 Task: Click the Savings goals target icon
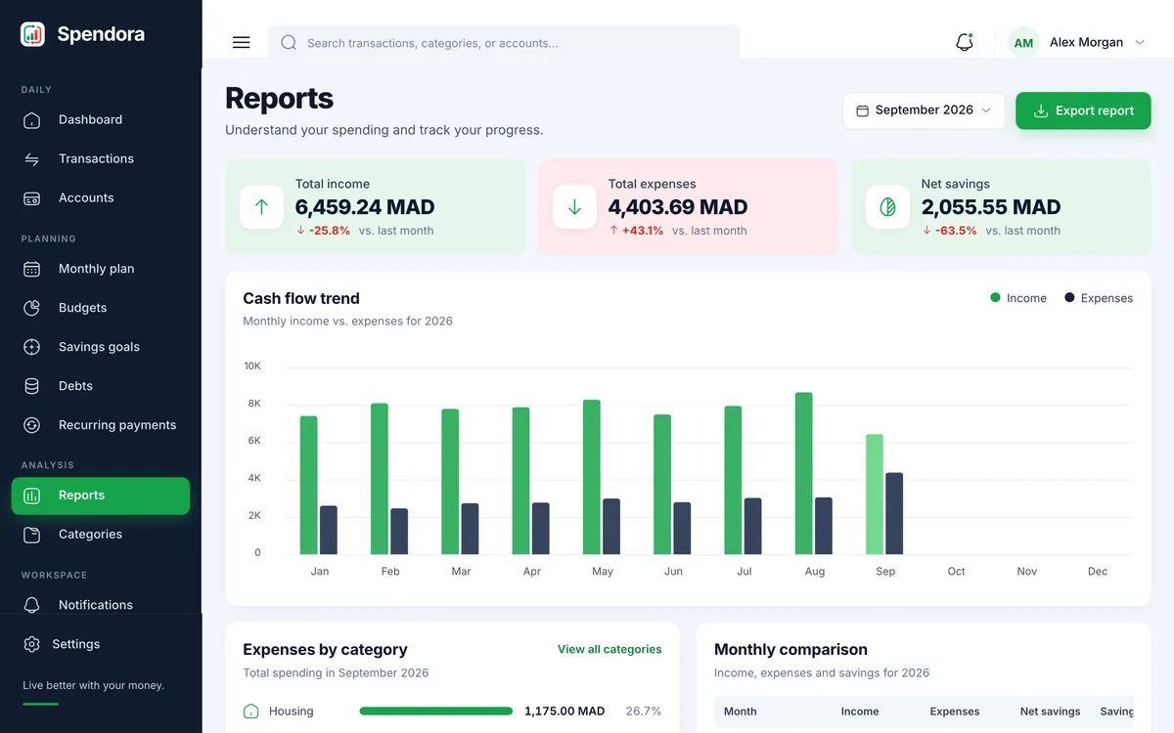point(31,347)
